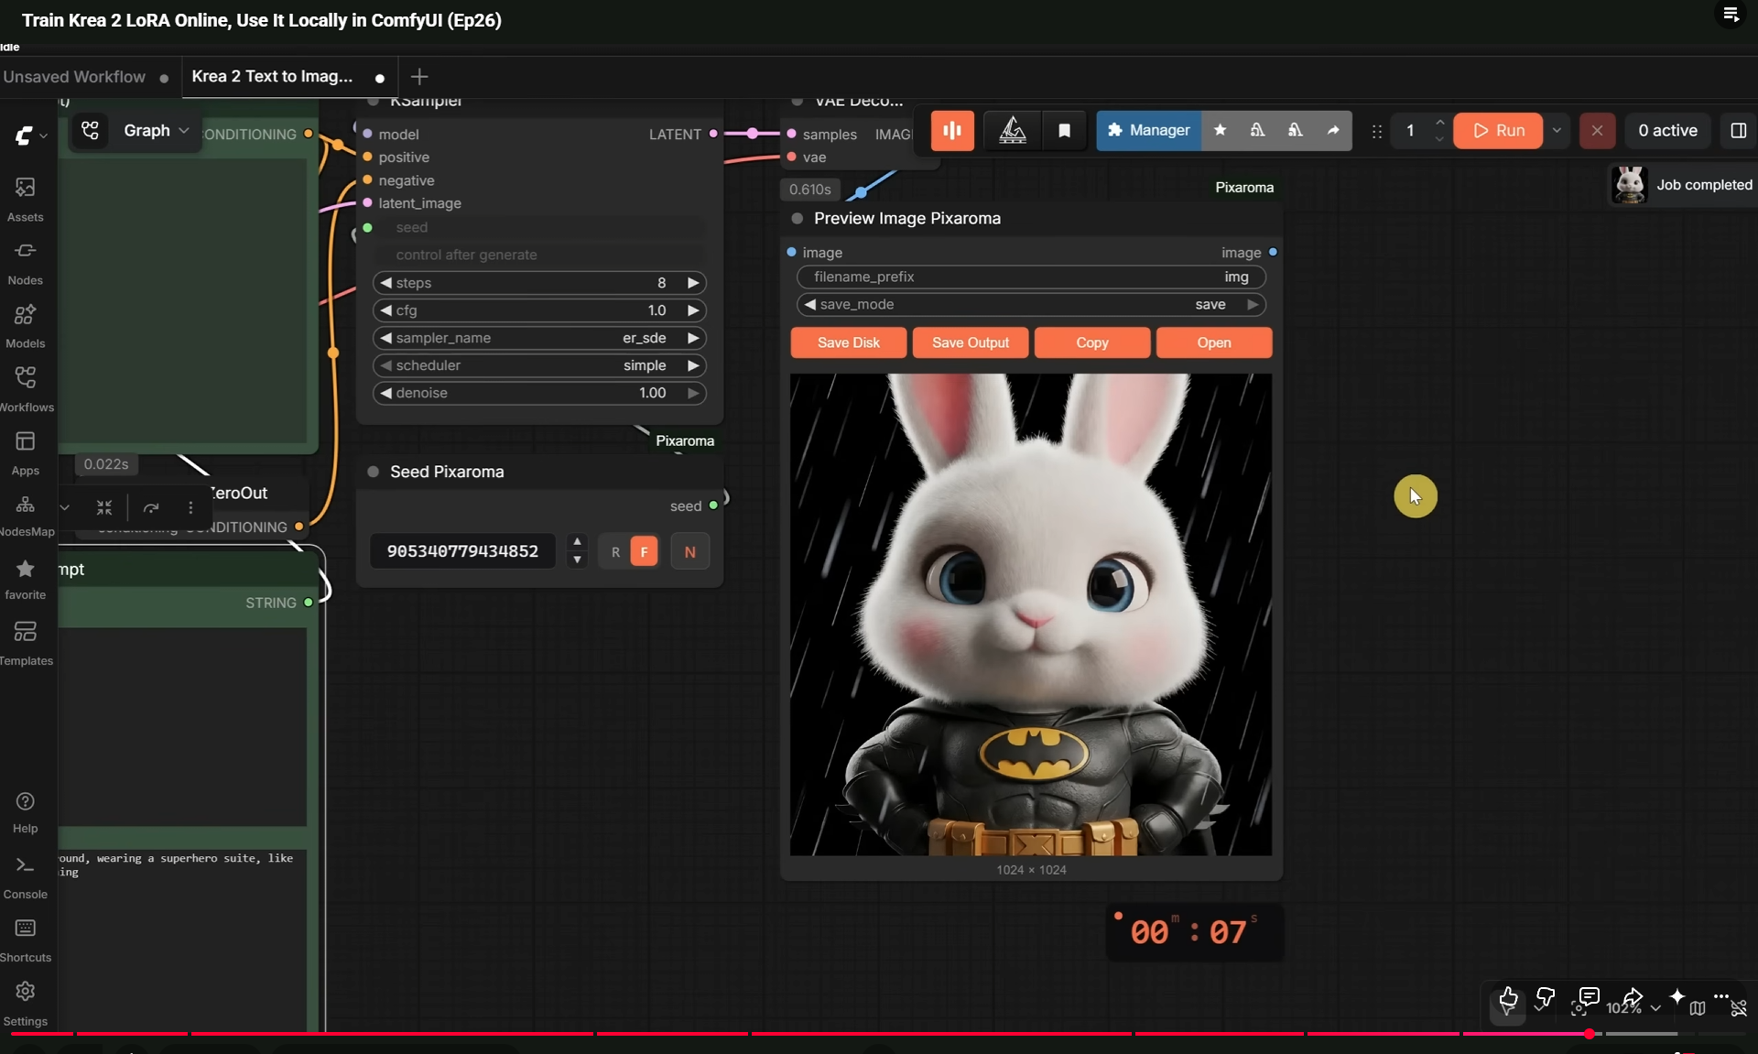Click the bookmark icon in toolbar

tap(1064, 130)
